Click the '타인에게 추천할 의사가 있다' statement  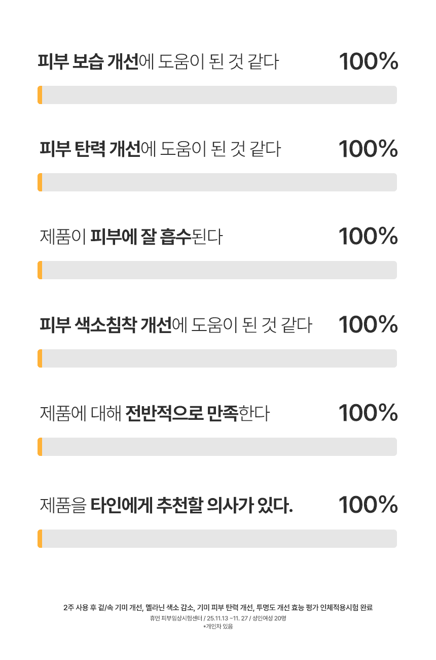coord(166,505)
